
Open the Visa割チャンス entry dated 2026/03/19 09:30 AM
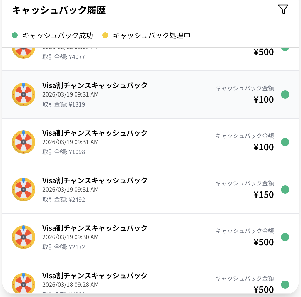point(95,228)
